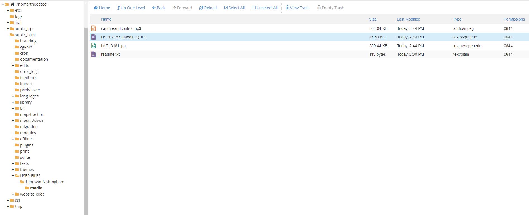Select file DSC07787_(Medium).JPG
529x215 pixels.
coord(124,37)
